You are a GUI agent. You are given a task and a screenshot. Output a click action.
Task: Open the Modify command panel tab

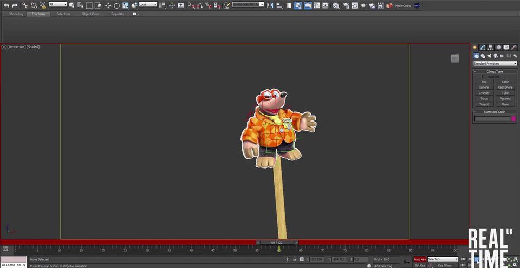pyautogui.click(x=483, y=48)
